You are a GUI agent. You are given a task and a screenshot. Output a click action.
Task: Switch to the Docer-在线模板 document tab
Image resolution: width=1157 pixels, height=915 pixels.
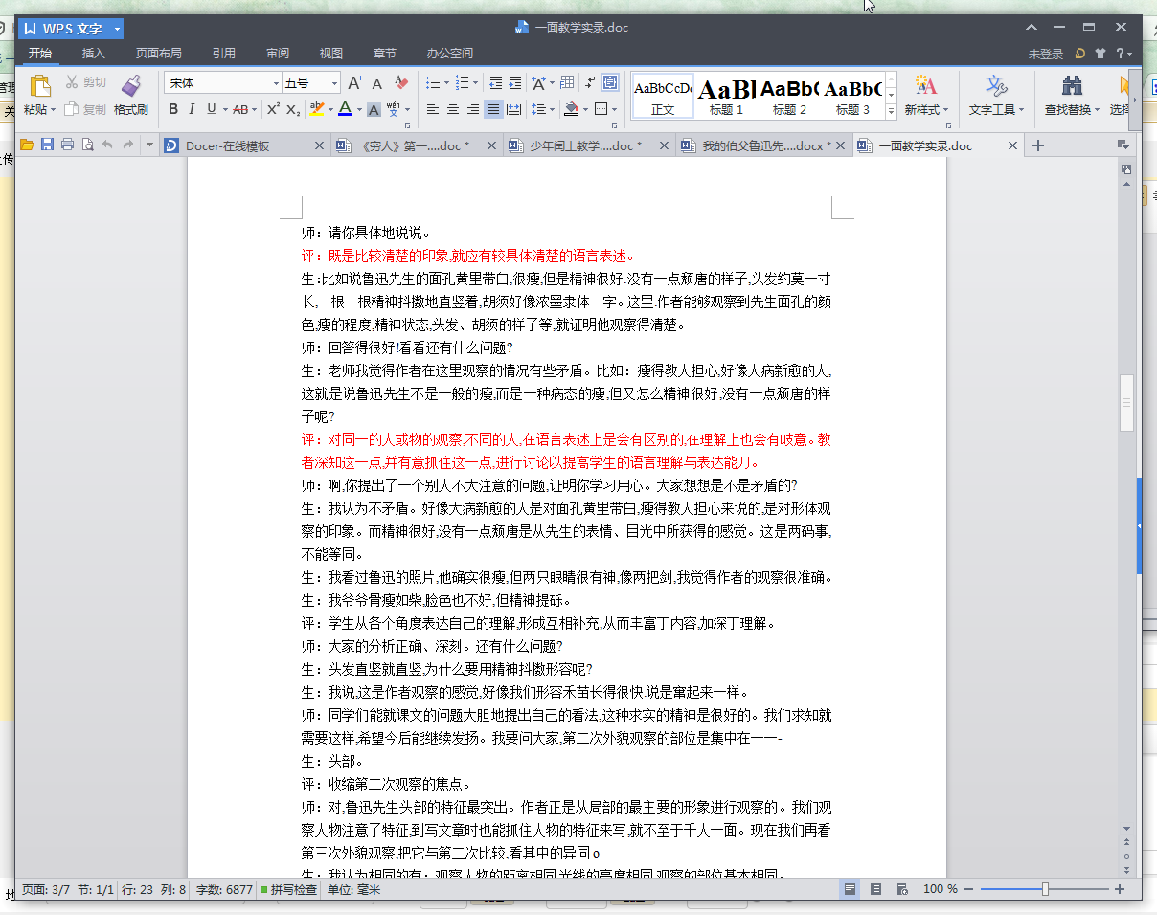(228, 146)
